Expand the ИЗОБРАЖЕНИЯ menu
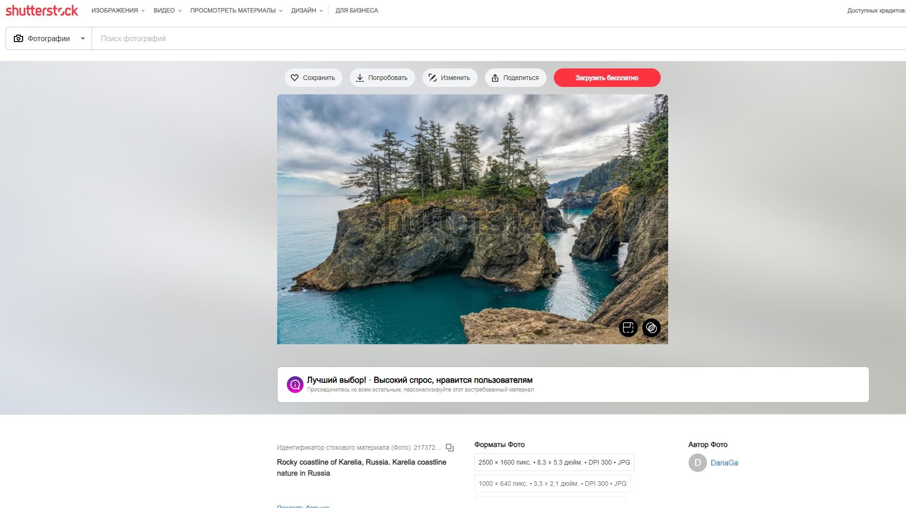Viewport: 906px width, 508px height. [118, 10]
